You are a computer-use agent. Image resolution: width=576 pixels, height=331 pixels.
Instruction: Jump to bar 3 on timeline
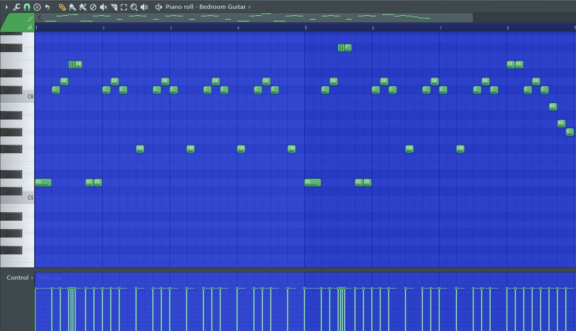pos(171,28)
